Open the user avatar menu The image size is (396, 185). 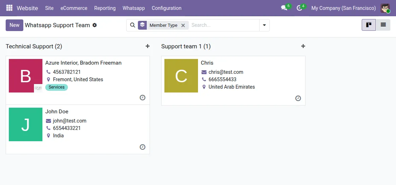click(385, 8)
